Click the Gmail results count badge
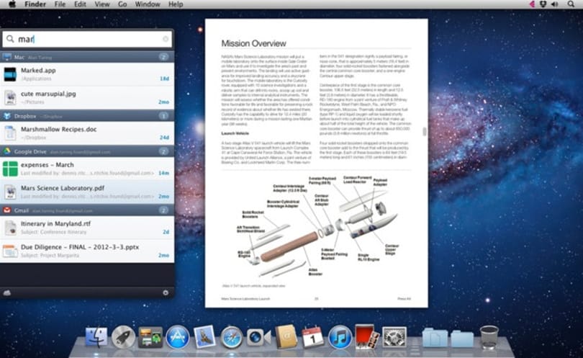 163,210
